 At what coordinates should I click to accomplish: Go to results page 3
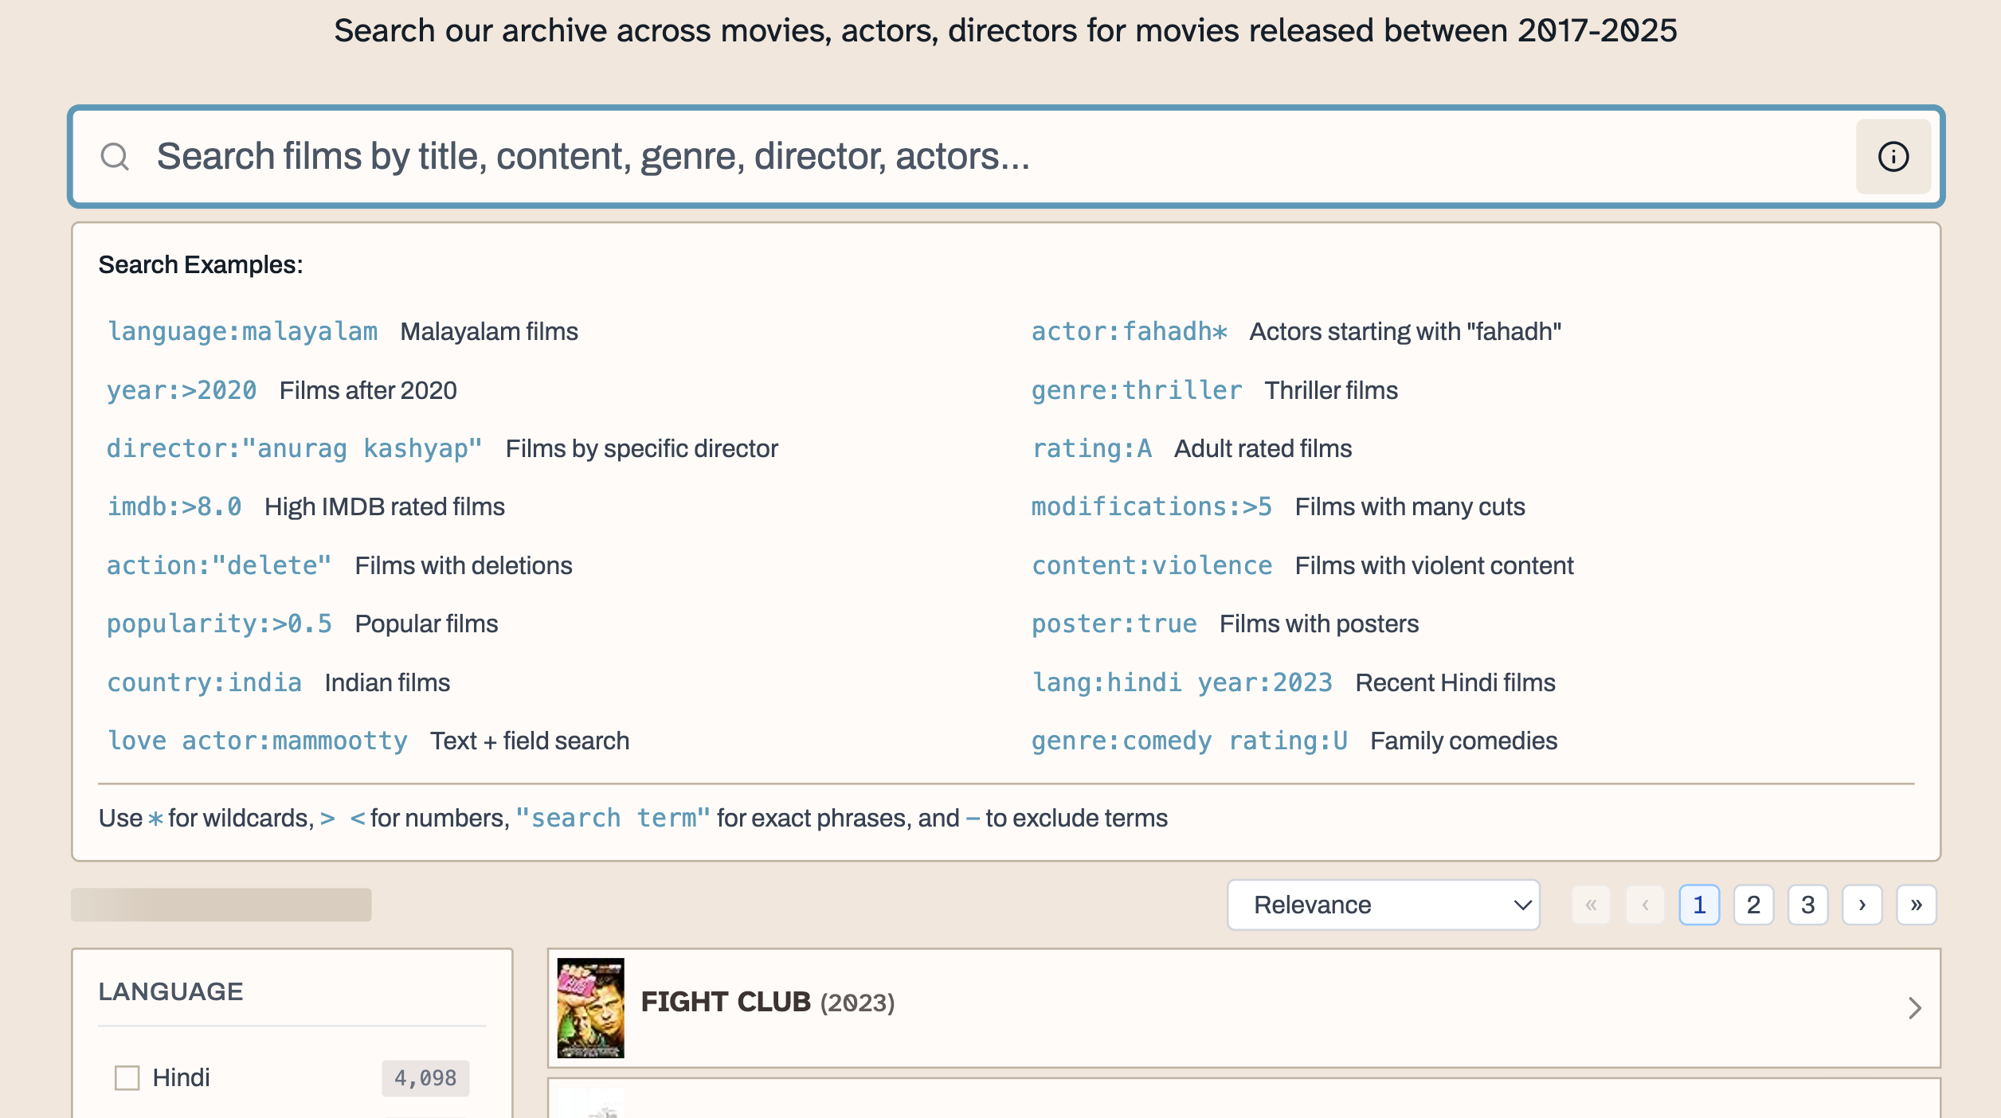1807,905
